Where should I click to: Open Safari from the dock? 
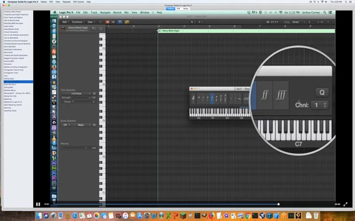75,216
